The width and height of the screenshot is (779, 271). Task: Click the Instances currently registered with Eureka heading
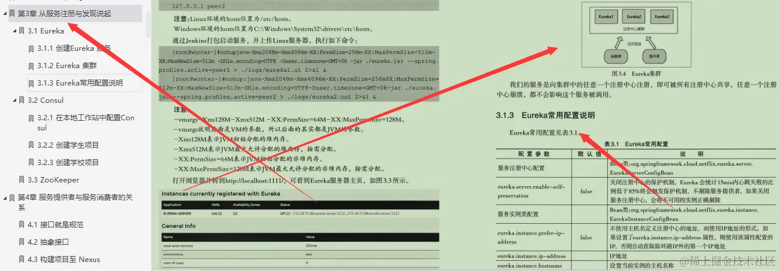[x=220, y=193]
